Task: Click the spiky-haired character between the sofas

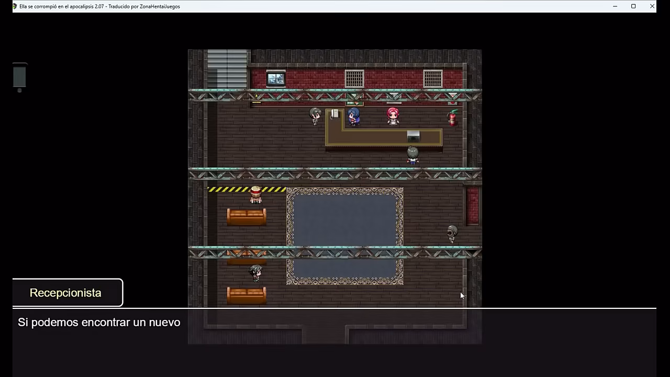Action: coord(255,273)
